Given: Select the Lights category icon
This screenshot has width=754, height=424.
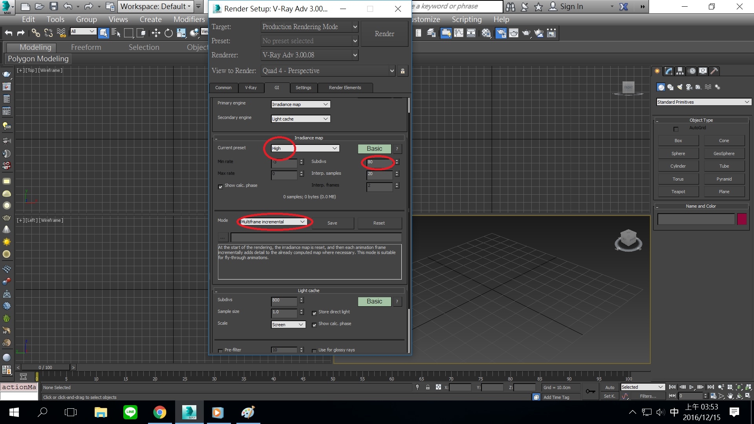Looking at the screenshot, I should point(680,87).
